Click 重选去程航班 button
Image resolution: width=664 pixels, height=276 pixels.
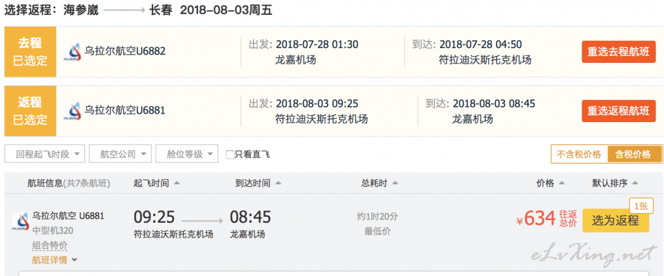[x=619, y=52]
